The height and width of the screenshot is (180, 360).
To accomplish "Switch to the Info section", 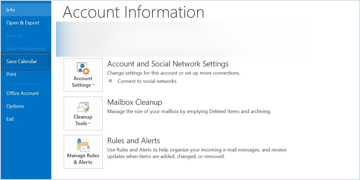I will point(10,10).
